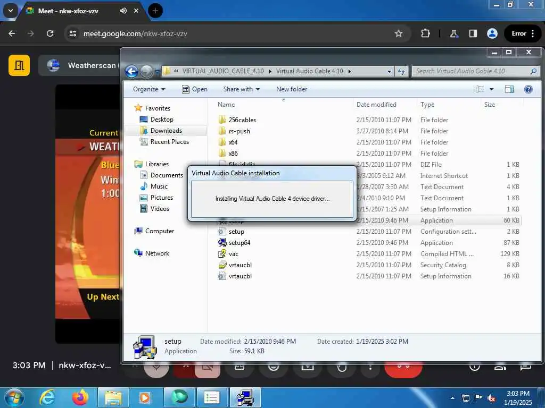The width and height of the screenshot is (545, 408).
Task: Open the Share with dropdown menu
Action: click(x=242, y=89)
